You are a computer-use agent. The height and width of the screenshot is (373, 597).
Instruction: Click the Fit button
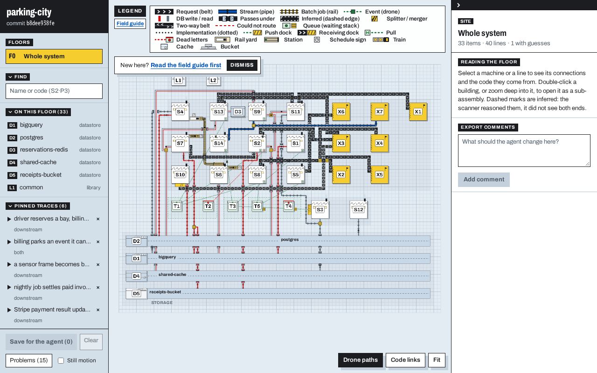[437, 360]
